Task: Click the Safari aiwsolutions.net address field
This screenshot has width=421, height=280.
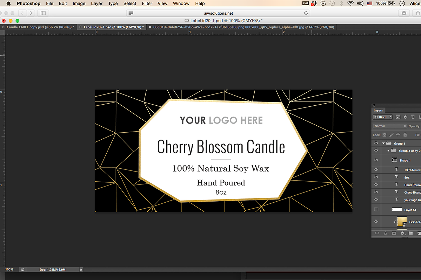Action: coord(218,13)
